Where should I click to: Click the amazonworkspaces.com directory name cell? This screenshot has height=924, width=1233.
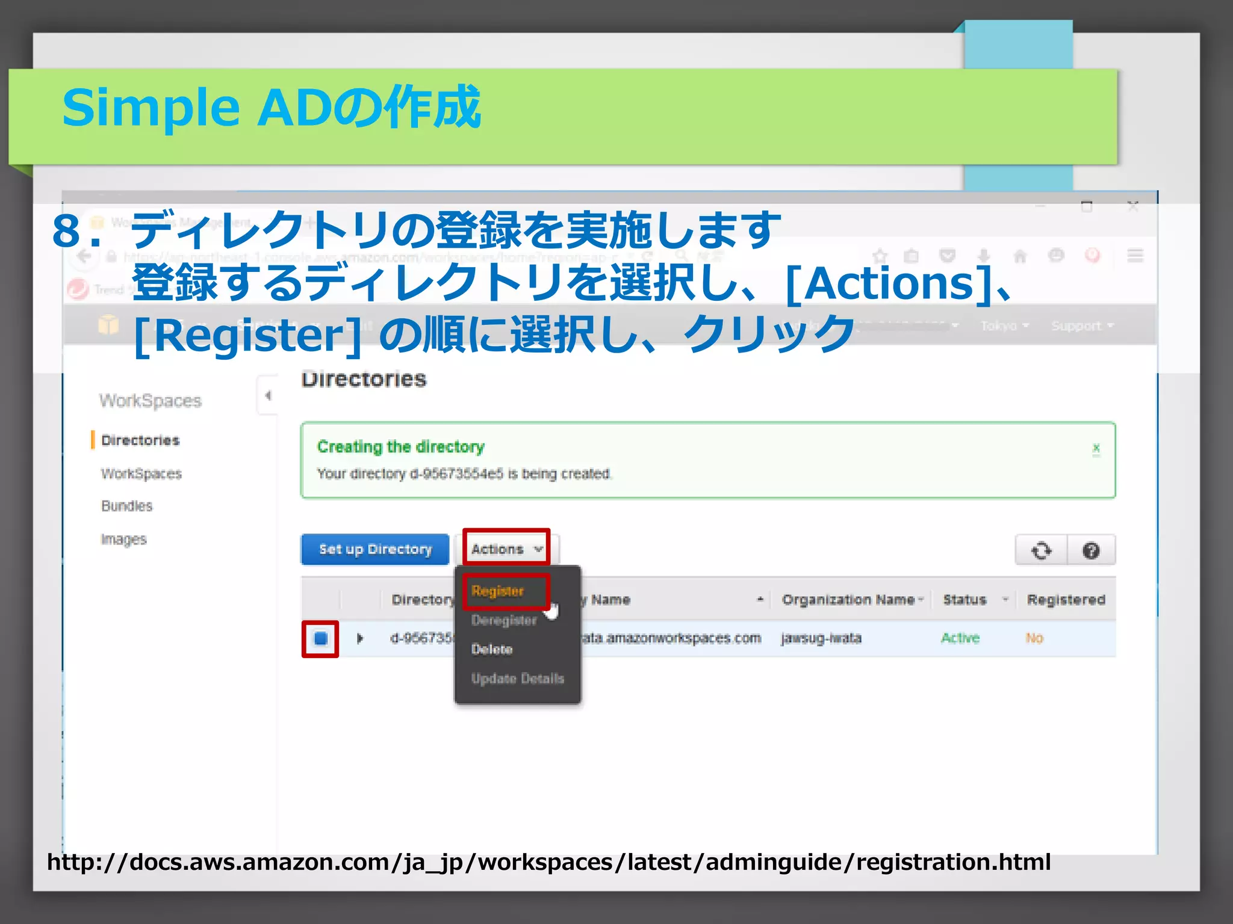pos(672,638)
